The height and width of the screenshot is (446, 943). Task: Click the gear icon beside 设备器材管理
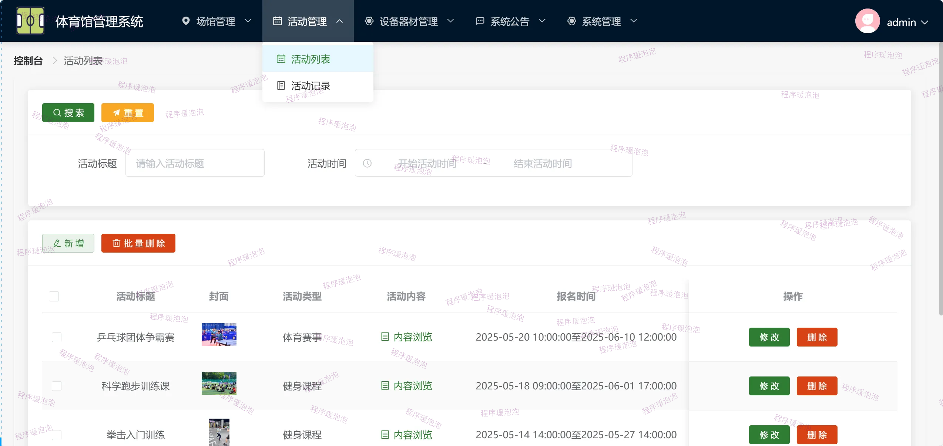369,21
